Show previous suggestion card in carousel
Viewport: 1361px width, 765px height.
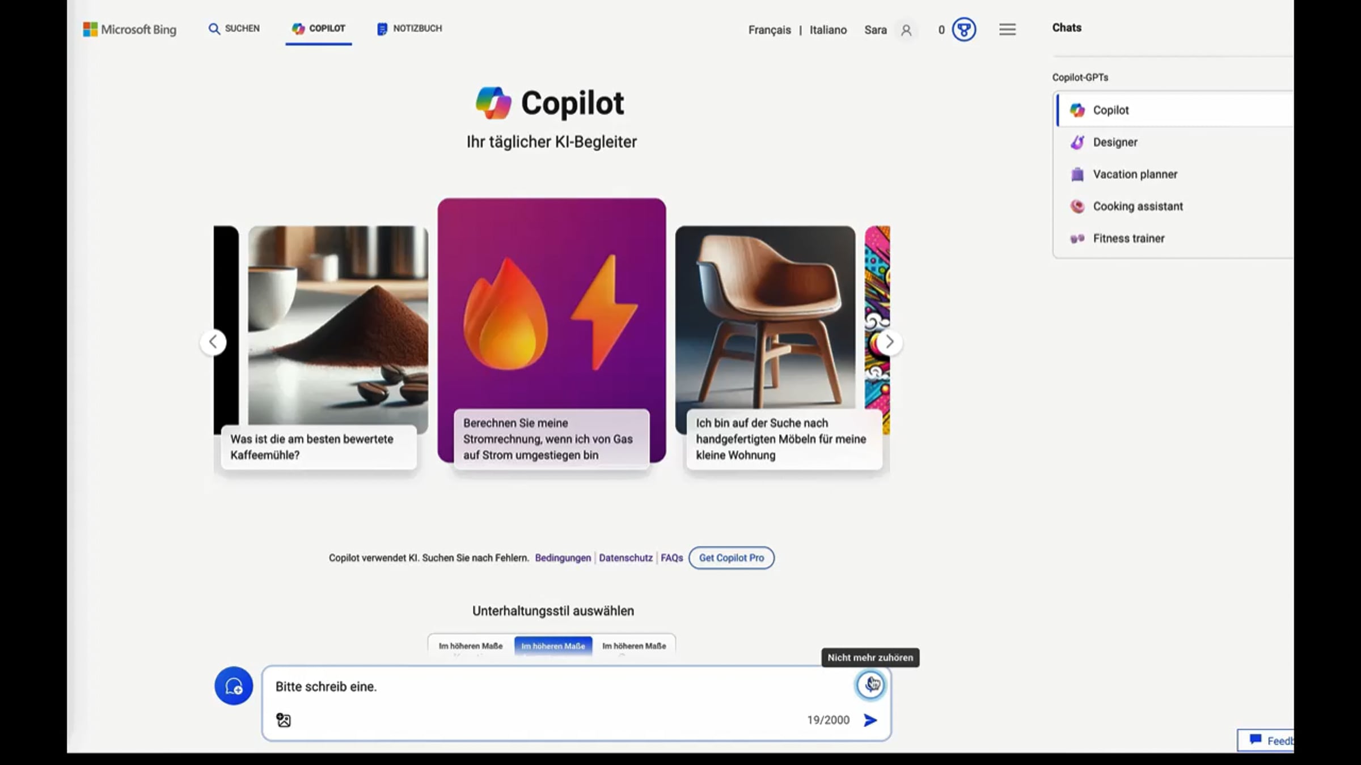click(x=213, y=342)
